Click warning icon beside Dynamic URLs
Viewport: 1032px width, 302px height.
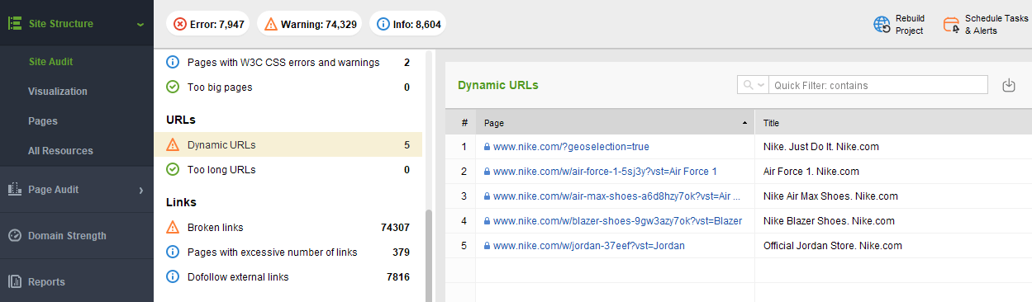click(173, 144)
